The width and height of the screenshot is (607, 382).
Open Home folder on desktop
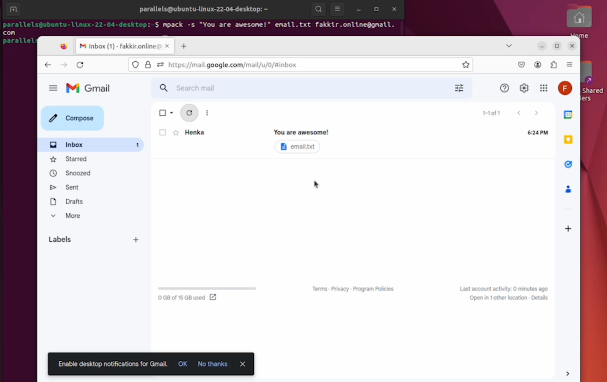(579, 22)
